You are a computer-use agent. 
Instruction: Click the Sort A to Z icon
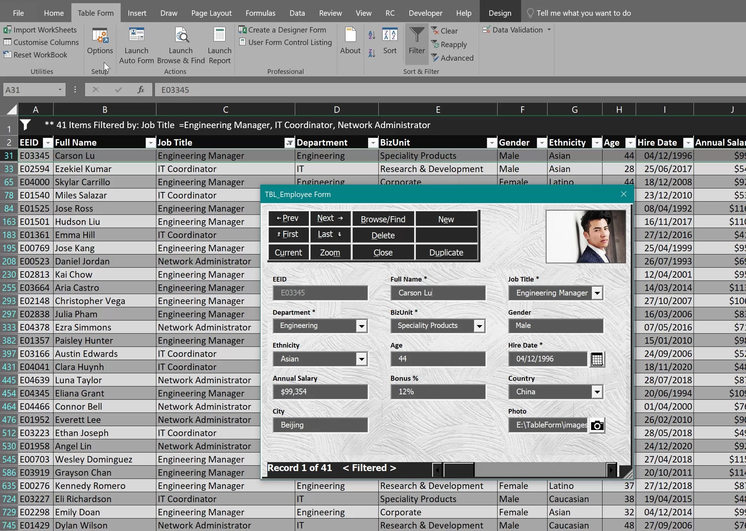(372, 35)
